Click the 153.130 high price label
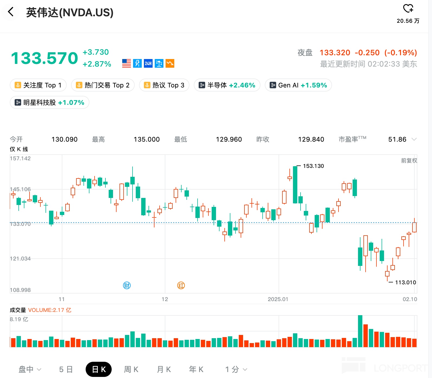 coord(313,166)
